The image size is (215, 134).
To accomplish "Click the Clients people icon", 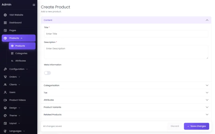I will click(x=5, y=85).
